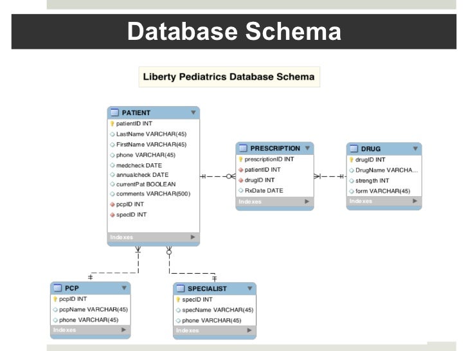Click the patientID foreign key diamond in PRESCRIPTION
This screenshot has width=468, height=351.
point(241,170)
